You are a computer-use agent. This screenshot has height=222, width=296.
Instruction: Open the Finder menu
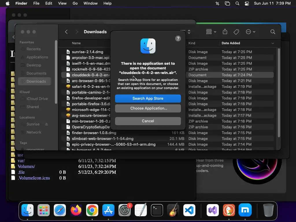21,3
